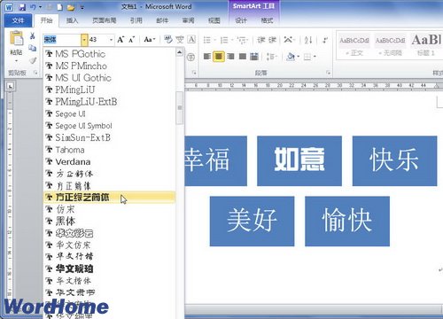This screenshot has height=319, width=443.
Task: Switch to the 审阅 Review tab
Action: coord(188,20)
